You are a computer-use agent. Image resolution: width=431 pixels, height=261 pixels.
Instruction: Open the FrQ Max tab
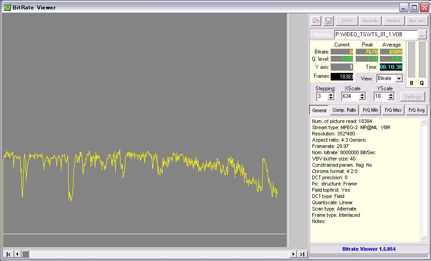click(x=393, y=110)
